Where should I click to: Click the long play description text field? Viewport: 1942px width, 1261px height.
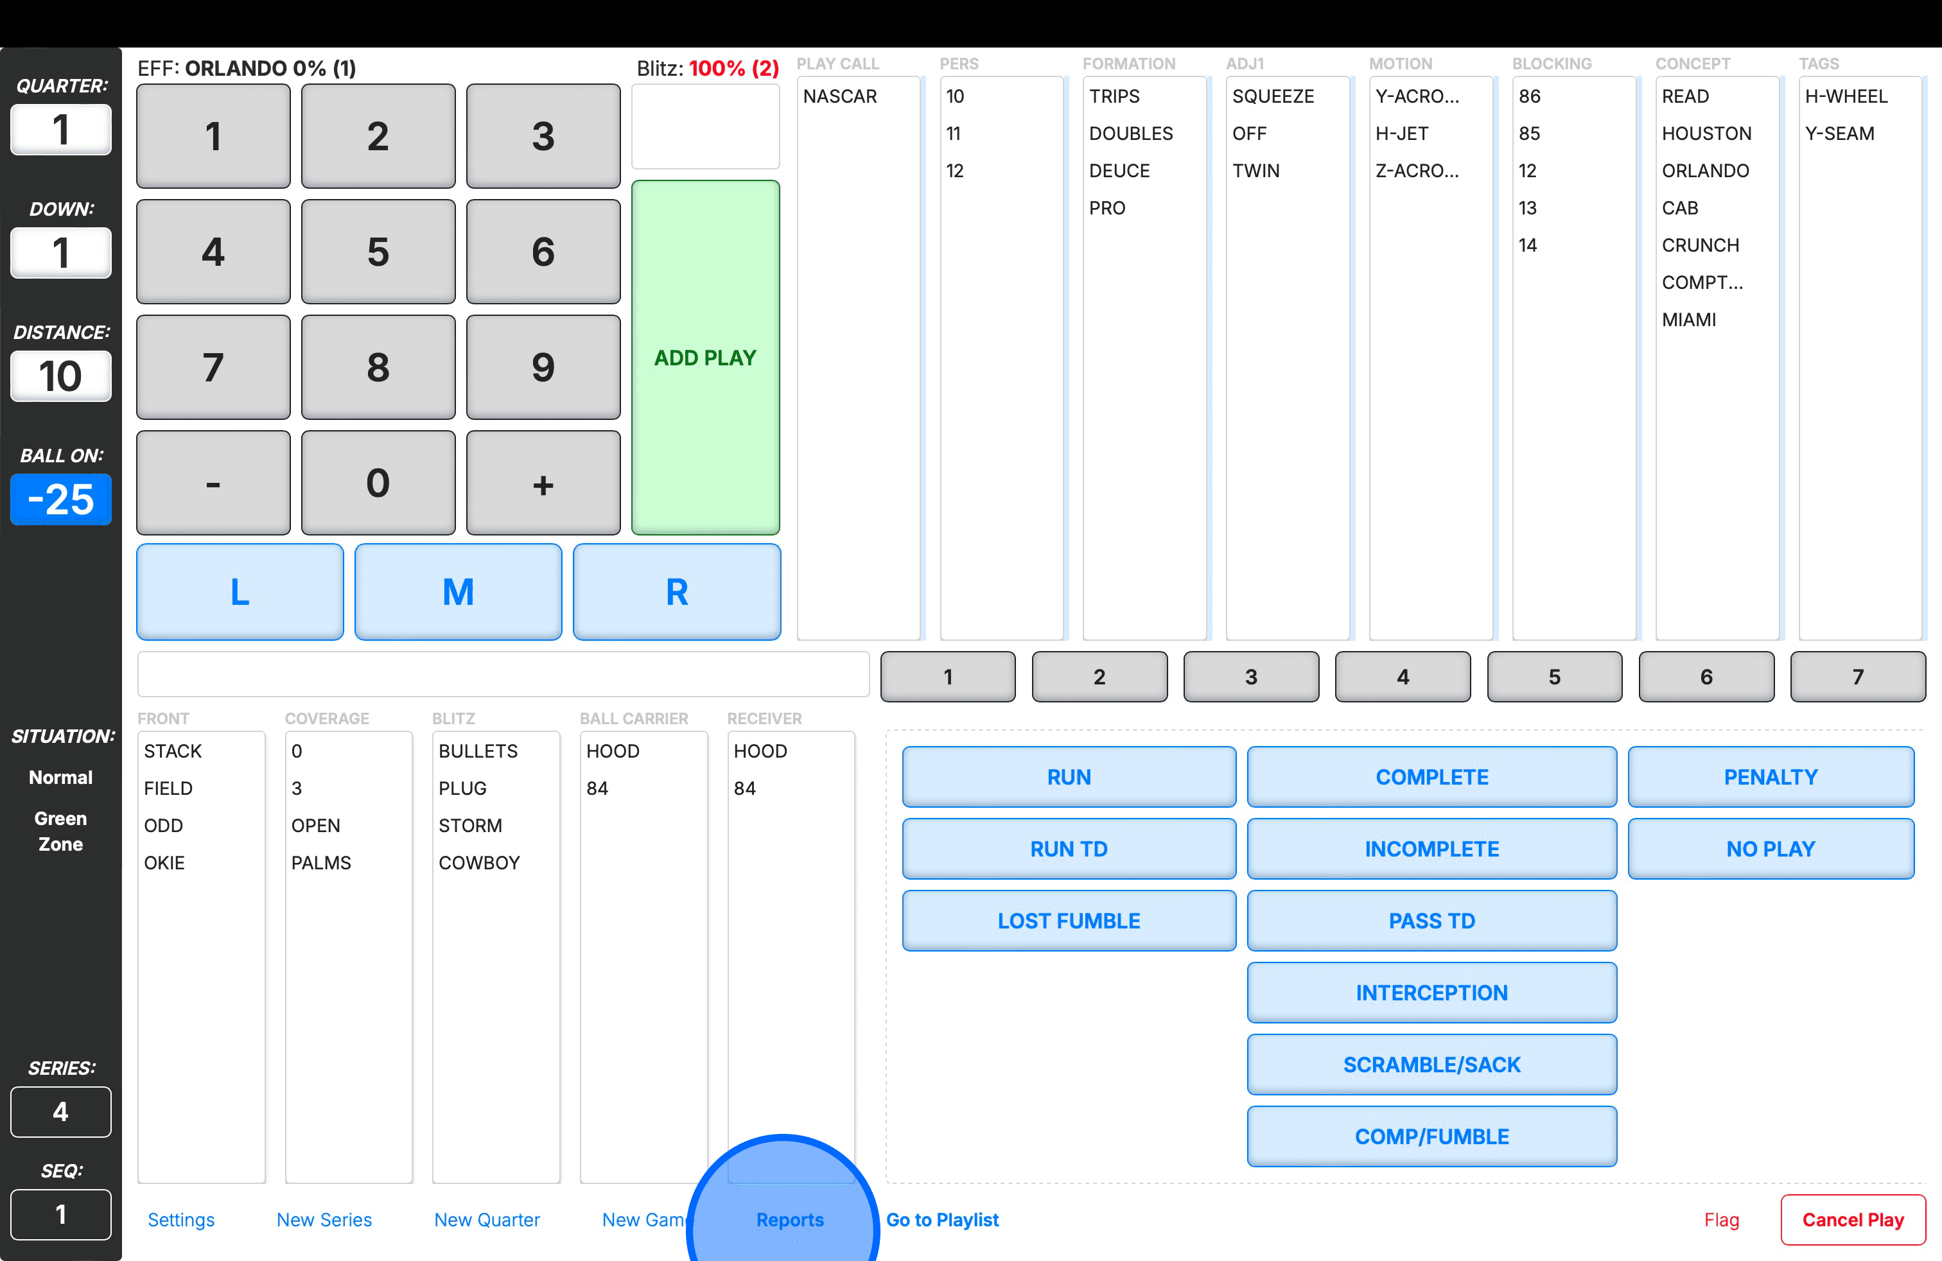(503, 675)
